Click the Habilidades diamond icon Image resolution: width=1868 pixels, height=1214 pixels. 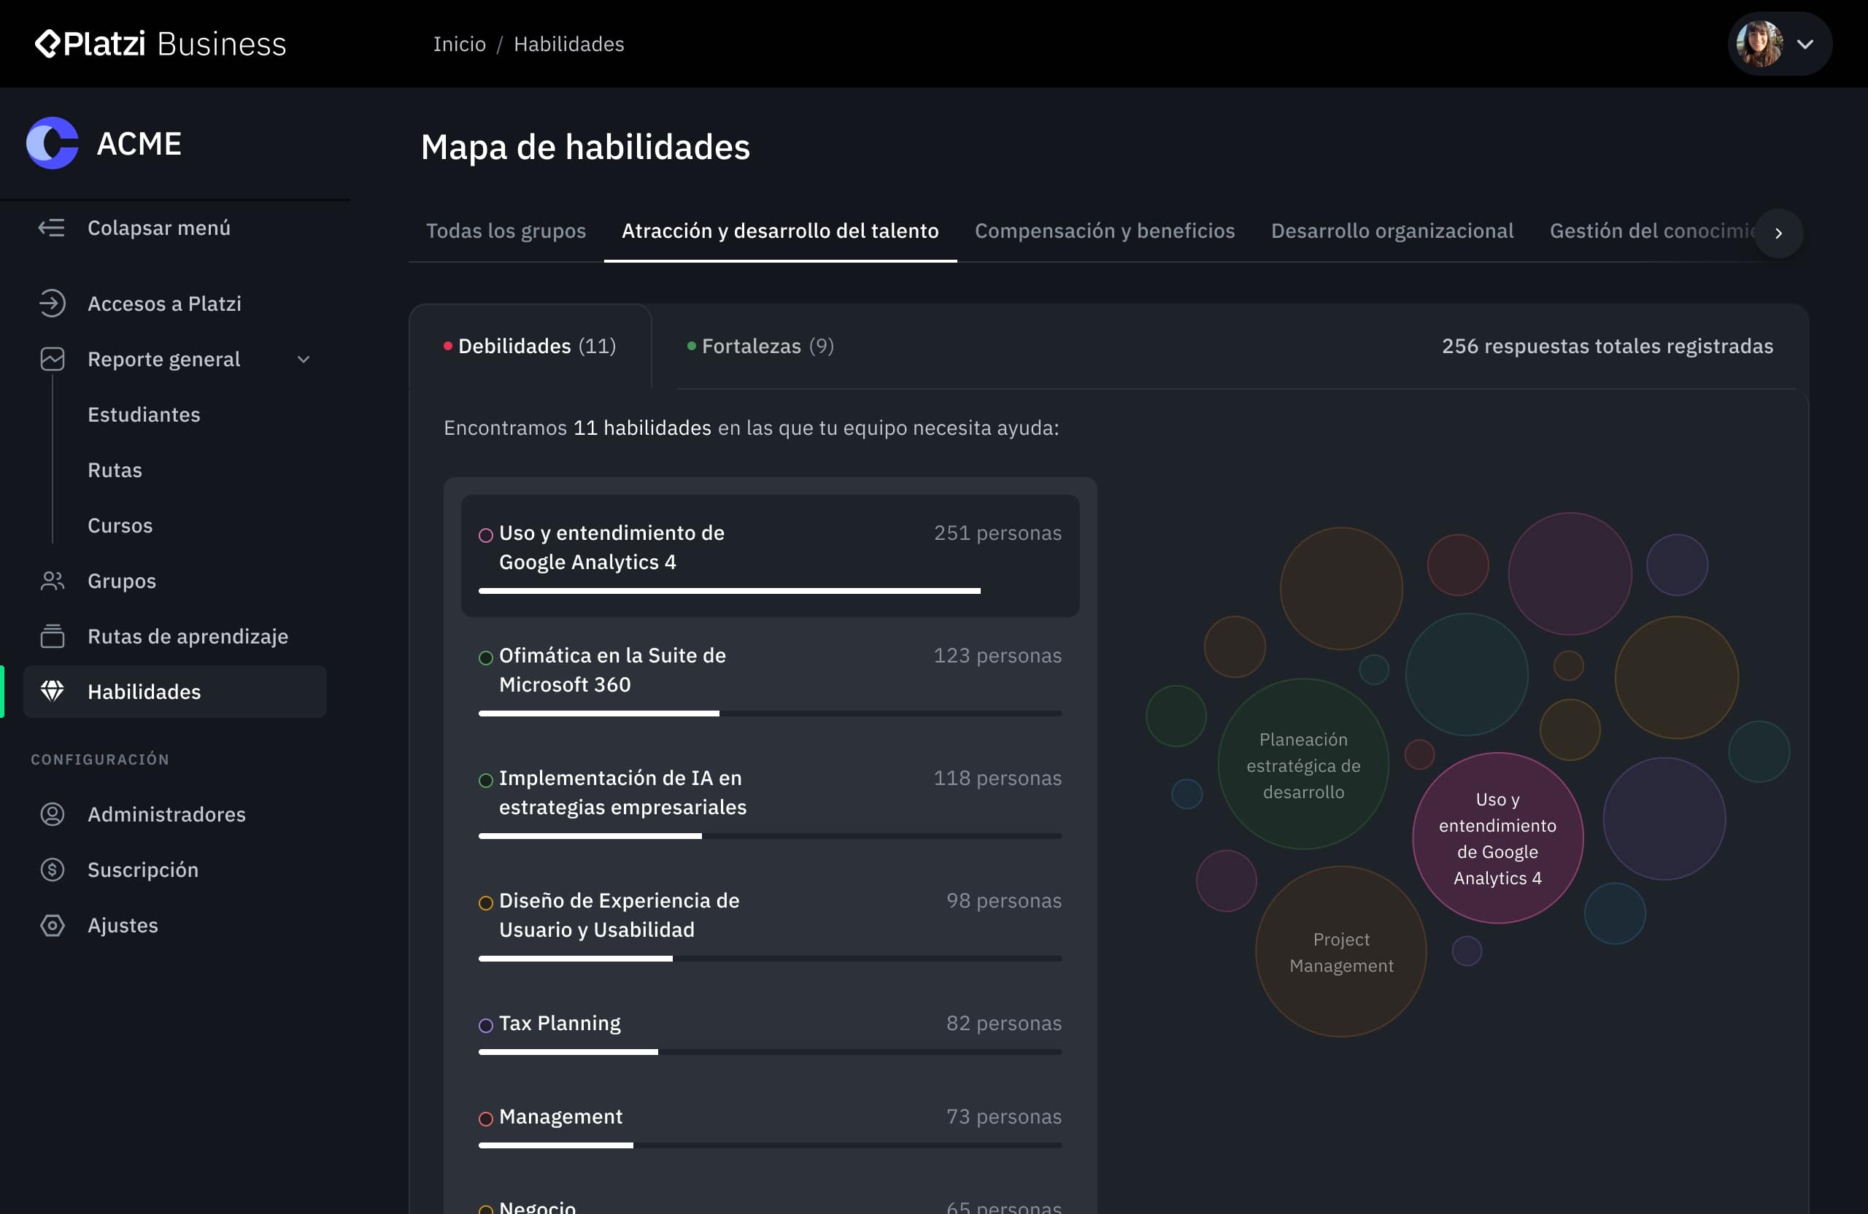point(52,692)
